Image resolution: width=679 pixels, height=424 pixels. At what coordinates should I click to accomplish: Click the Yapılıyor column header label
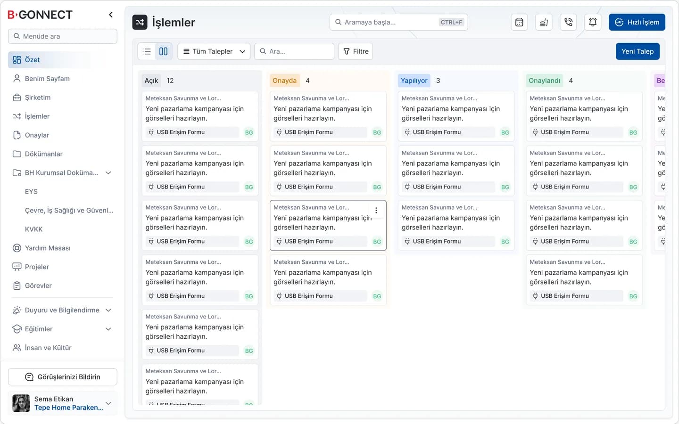pos(414,81)
